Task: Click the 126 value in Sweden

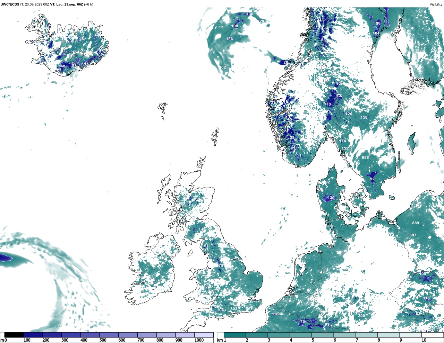Action: pos(349,114)
